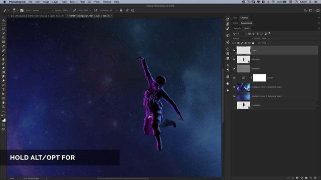Toggle lock position
The height and width of the screenshot is (180, 321).
tap(246, 43)
